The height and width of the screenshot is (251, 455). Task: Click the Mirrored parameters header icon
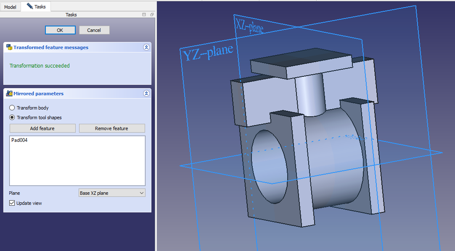tap(9, 94)
